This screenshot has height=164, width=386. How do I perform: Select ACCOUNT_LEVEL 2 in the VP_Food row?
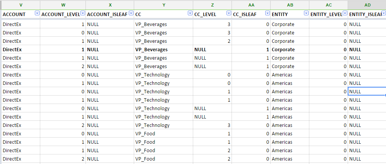click(x=63, y=159)
